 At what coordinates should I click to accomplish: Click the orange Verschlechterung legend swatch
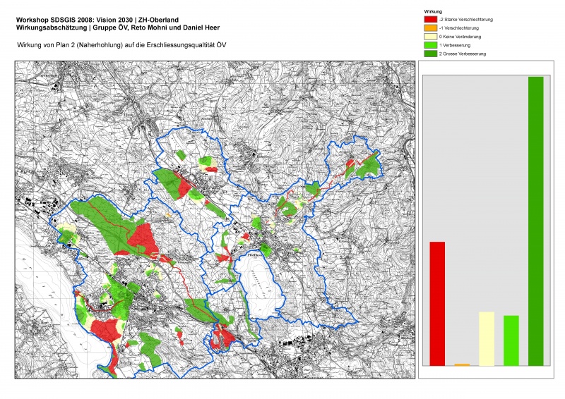click(430, 27)
